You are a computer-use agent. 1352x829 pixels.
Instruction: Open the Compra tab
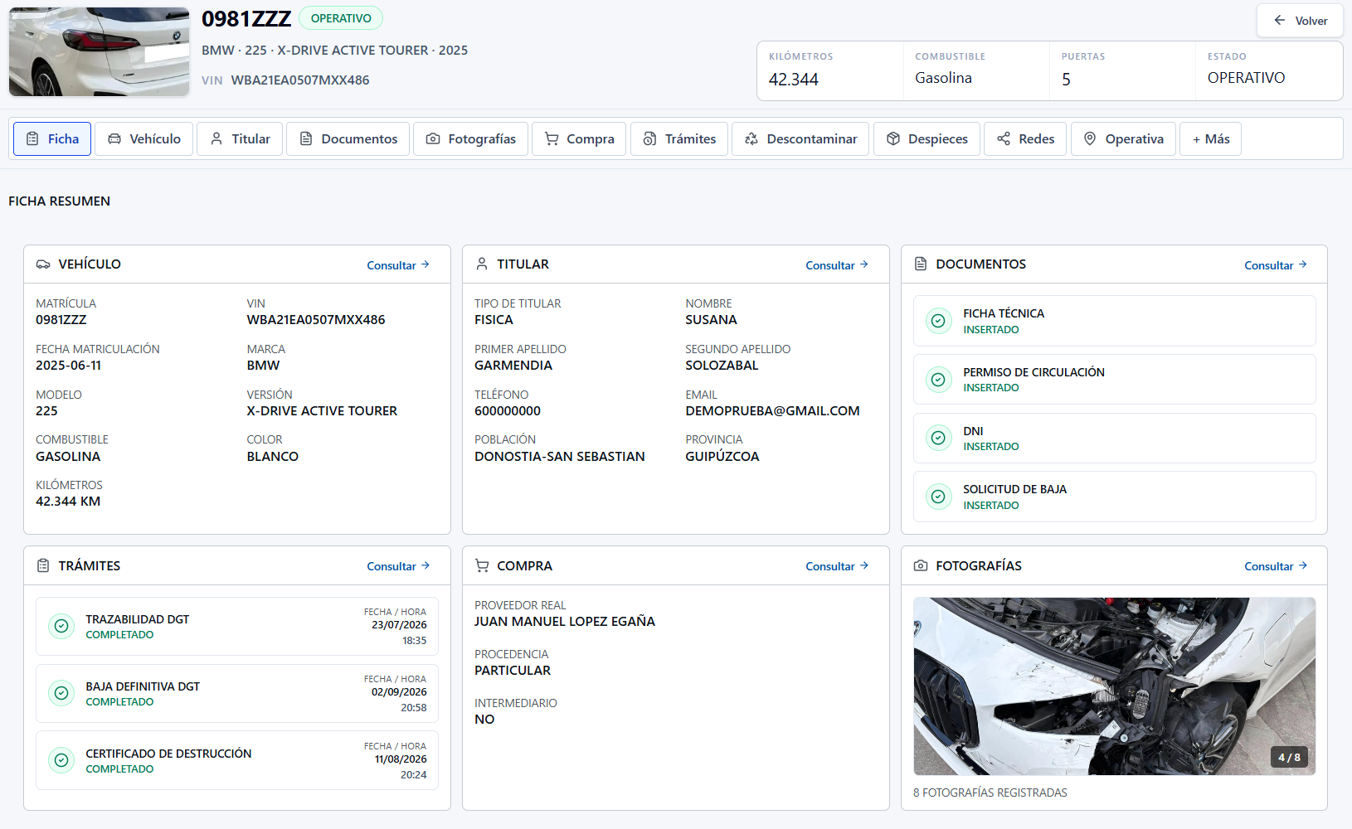[x=579, y=139]
